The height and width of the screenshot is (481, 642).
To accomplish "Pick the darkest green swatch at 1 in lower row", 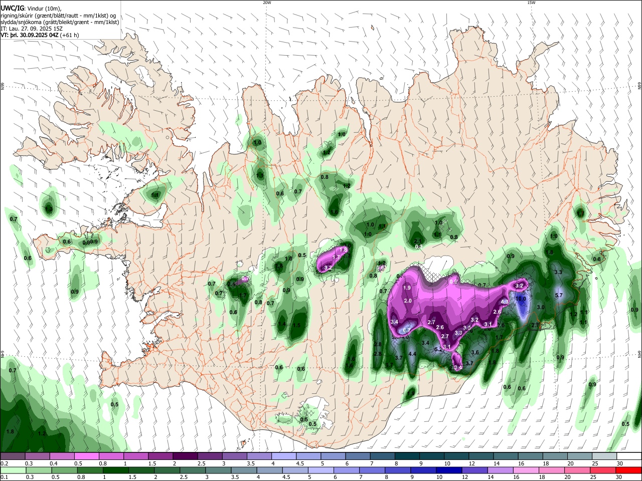I will [x=115, y=470].
